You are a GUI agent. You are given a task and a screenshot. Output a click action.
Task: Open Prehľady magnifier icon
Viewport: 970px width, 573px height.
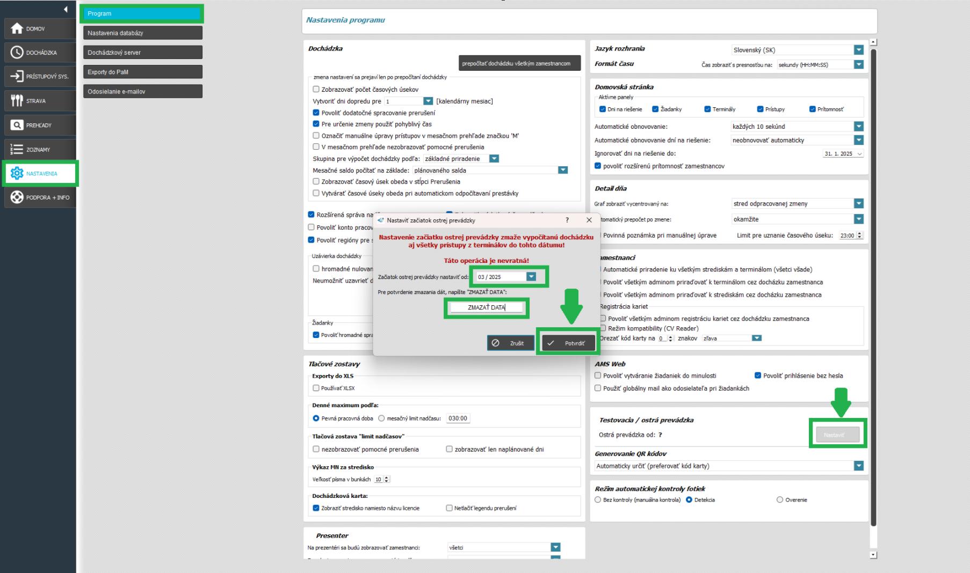click(17, 125)
